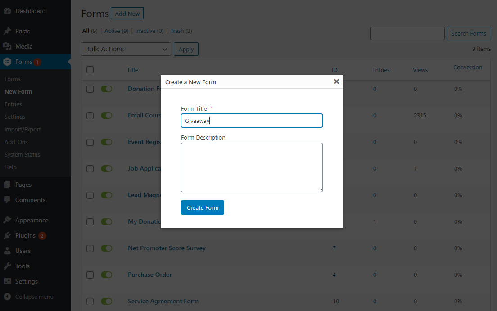497x311 pixels.
Task: Click the Forms notification badge
Action: pyautogui.click(x=37, y=62)
